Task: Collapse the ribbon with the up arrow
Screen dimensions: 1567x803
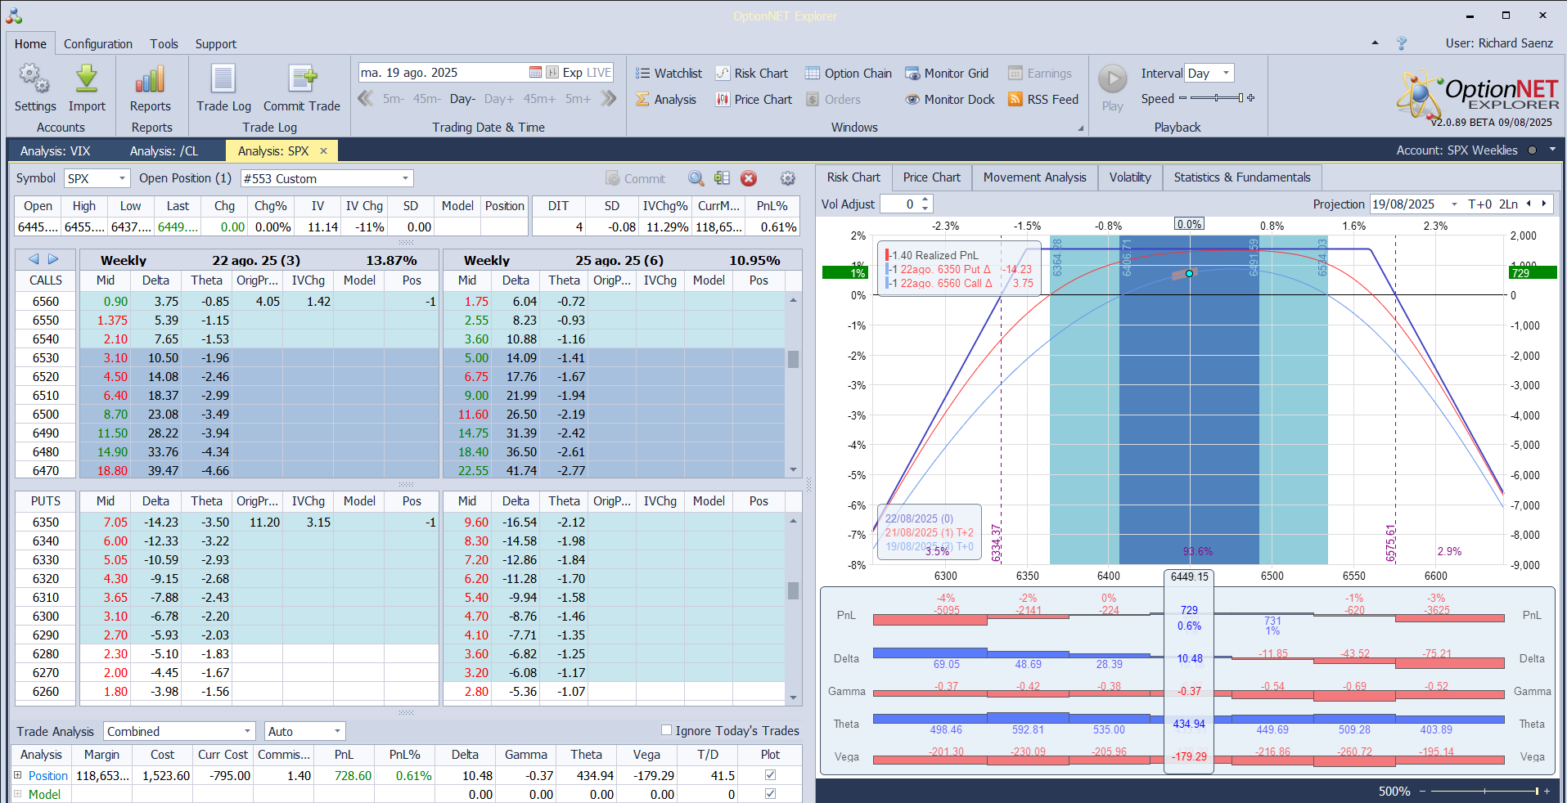Action: 1375,43
